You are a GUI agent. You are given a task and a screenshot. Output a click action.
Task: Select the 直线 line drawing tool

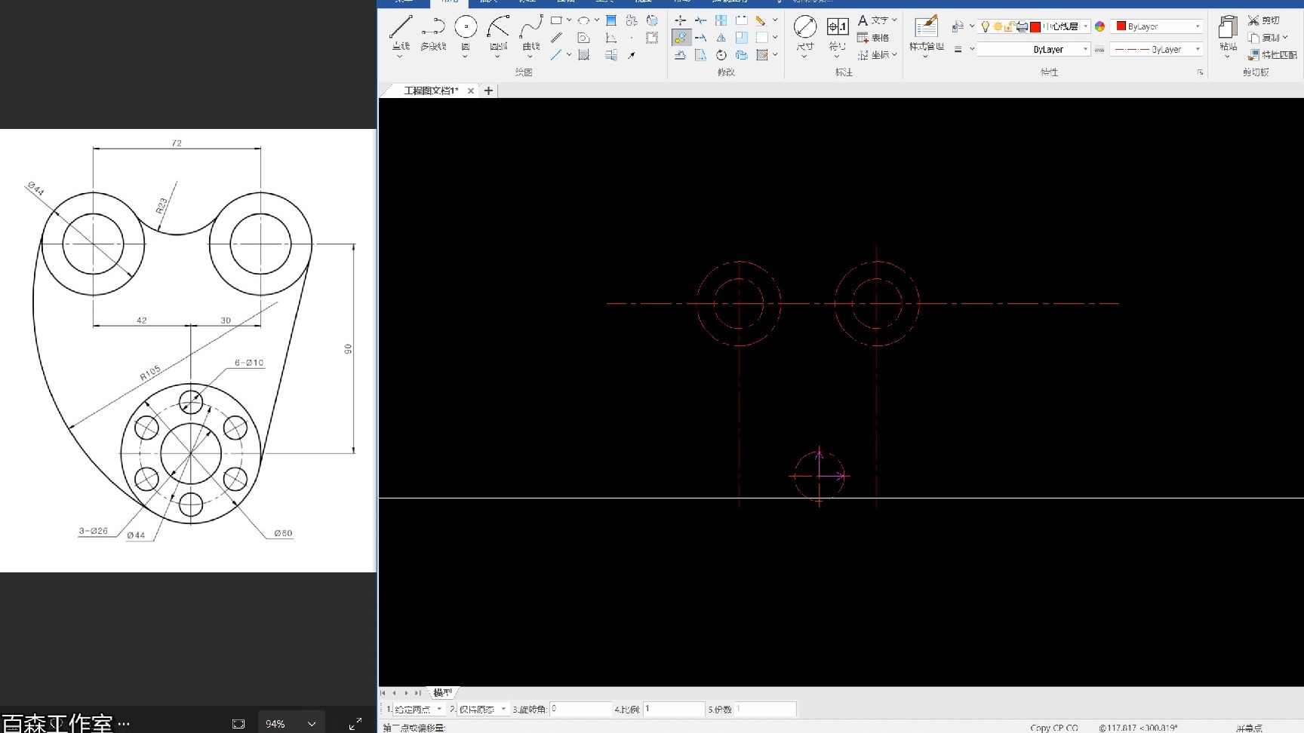click(400, 33)
